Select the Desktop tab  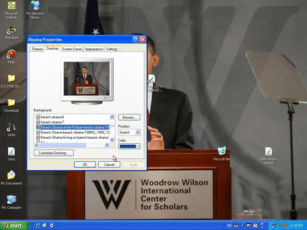(x=52, y=49)
